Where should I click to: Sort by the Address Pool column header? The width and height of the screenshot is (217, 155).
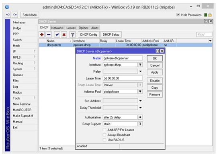click(152, 41)
